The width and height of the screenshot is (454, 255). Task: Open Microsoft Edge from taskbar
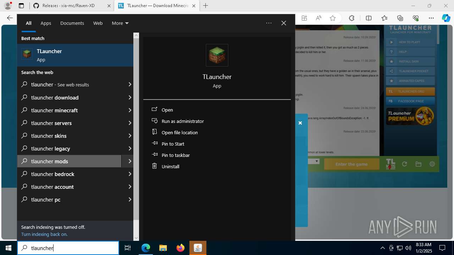click(146, 248)
